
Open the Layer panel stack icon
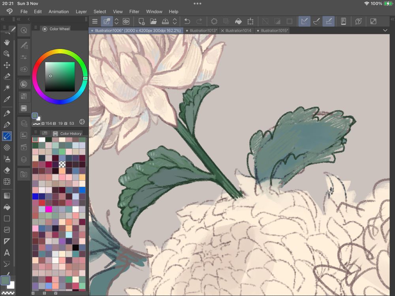tap(24, 159)
